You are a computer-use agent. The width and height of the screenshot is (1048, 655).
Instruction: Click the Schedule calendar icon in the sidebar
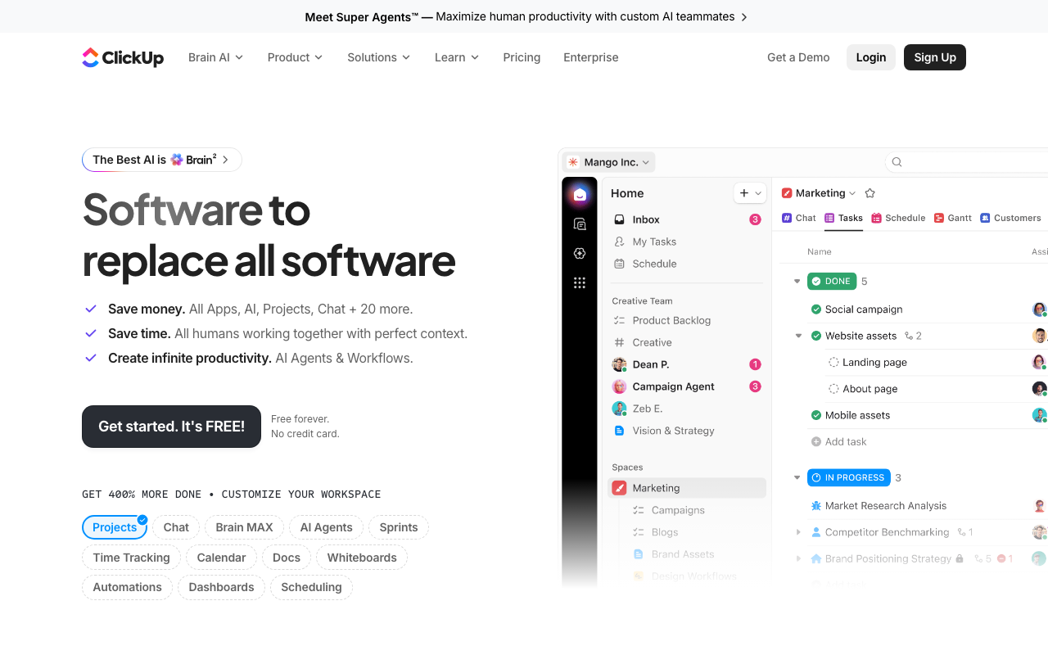(620, 264)
